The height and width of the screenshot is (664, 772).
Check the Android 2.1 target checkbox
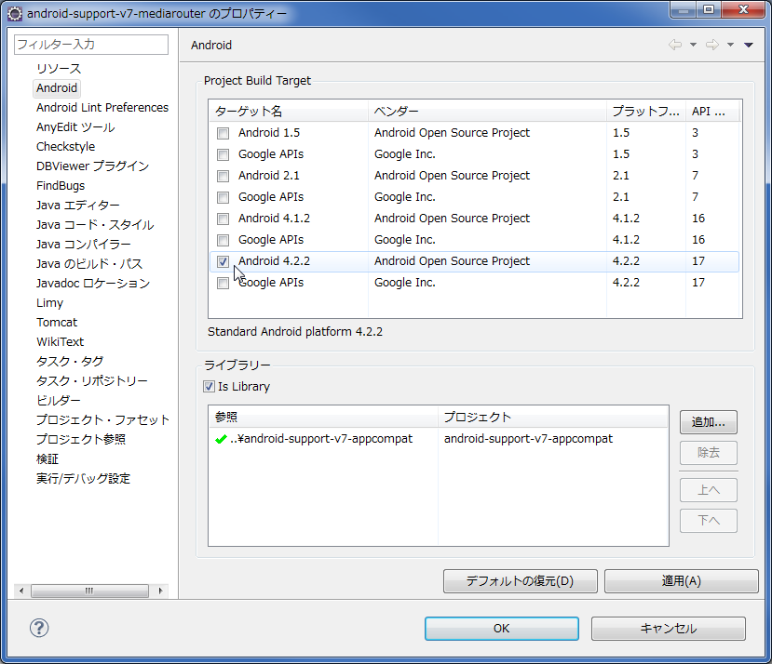(x=223, y=176)
